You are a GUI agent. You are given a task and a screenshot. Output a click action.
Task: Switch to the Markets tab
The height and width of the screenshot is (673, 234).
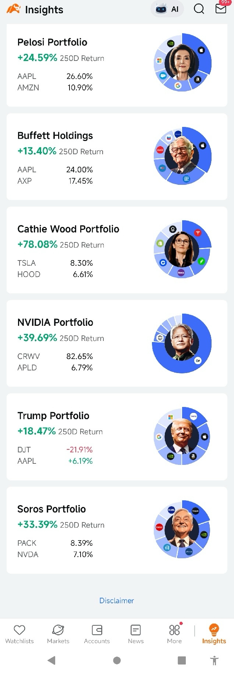click(x=58, y=634)
